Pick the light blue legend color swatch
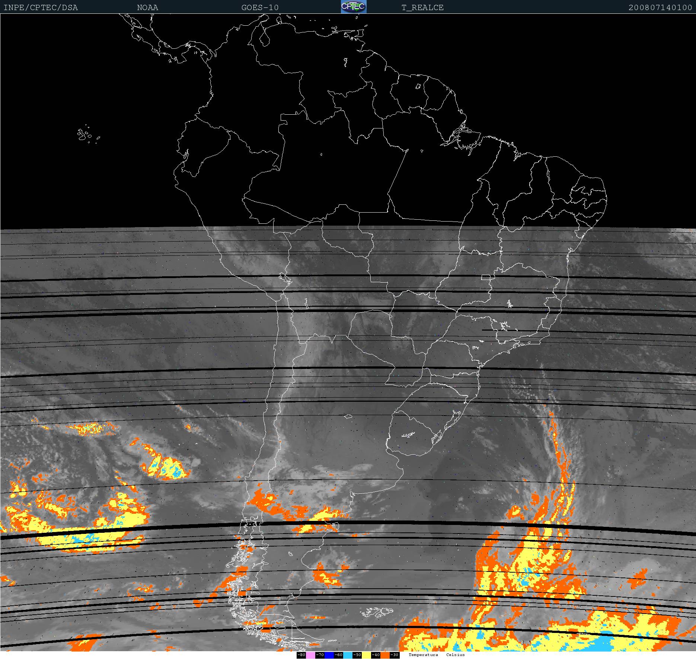The height and width of the screenshot is (659, 696). point(348,655)
